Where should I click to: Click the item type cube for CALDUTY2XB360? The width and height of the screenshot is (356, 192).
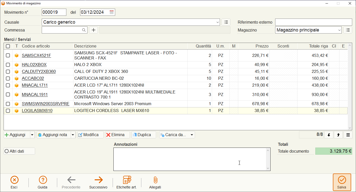[x=17, y=72]
